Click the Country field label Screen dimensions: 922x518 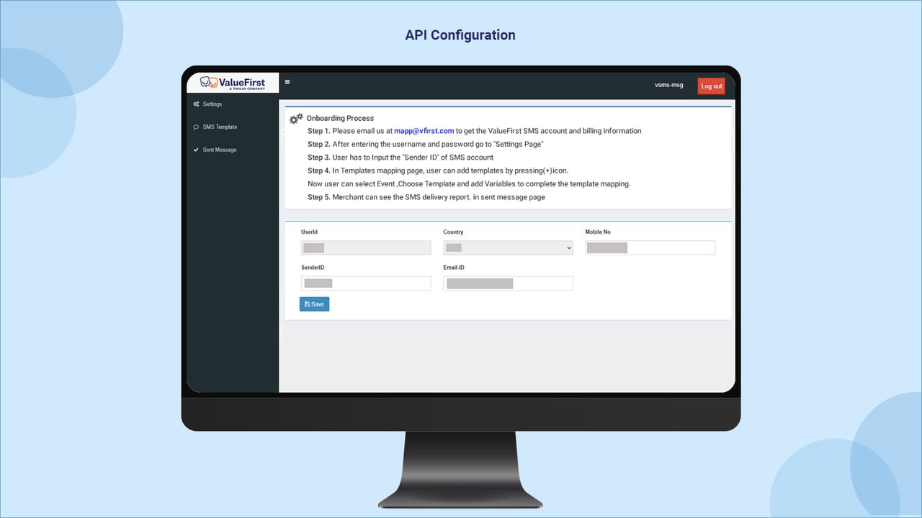coord(453,232)
